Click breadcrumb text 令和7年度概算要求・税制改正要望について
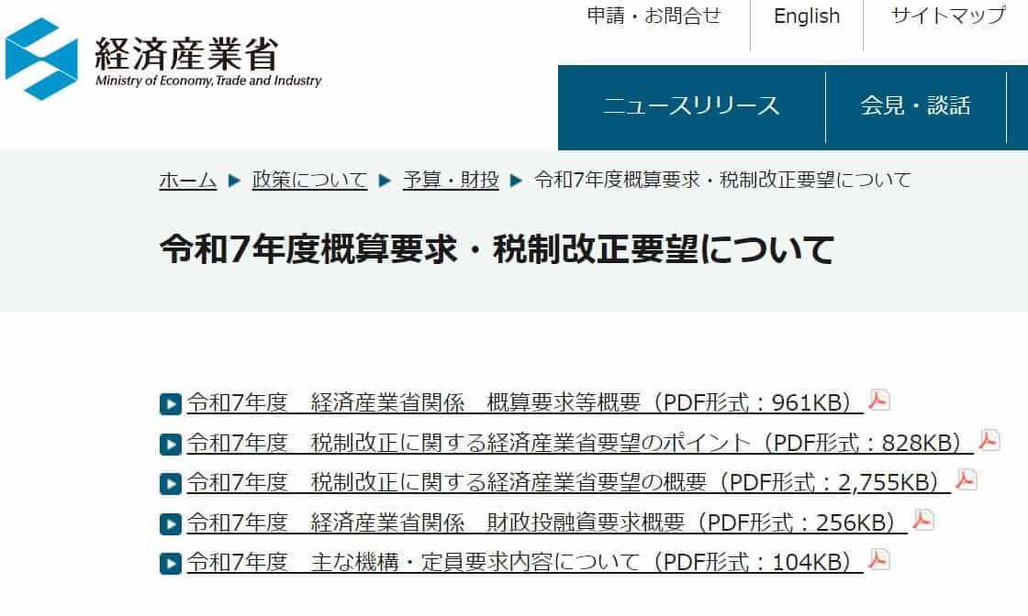 click(x=722, y=180)
